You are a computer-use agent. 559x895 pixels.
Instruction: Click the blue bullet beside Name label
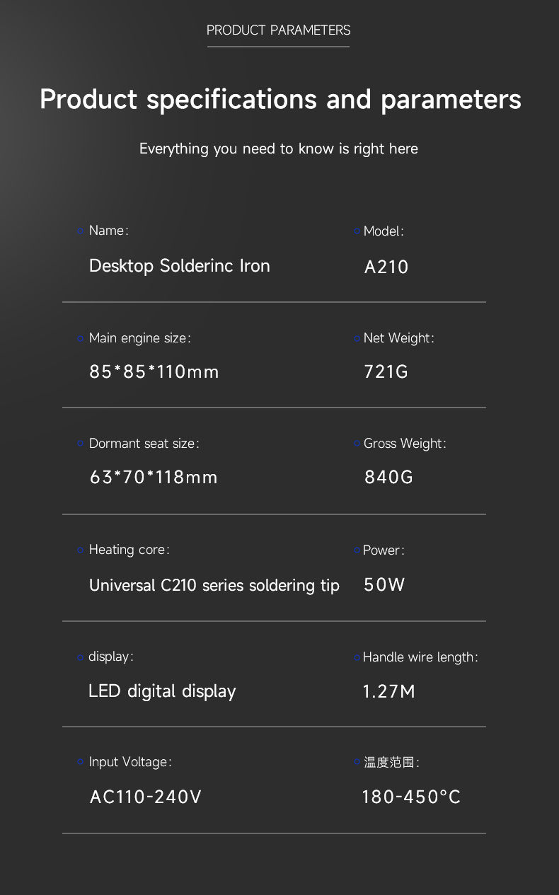[80, 231]
